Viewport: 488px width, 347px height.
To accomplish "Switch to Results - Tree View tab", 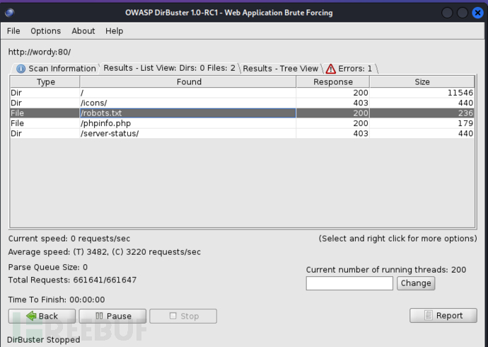I will [x=280, y=69].
